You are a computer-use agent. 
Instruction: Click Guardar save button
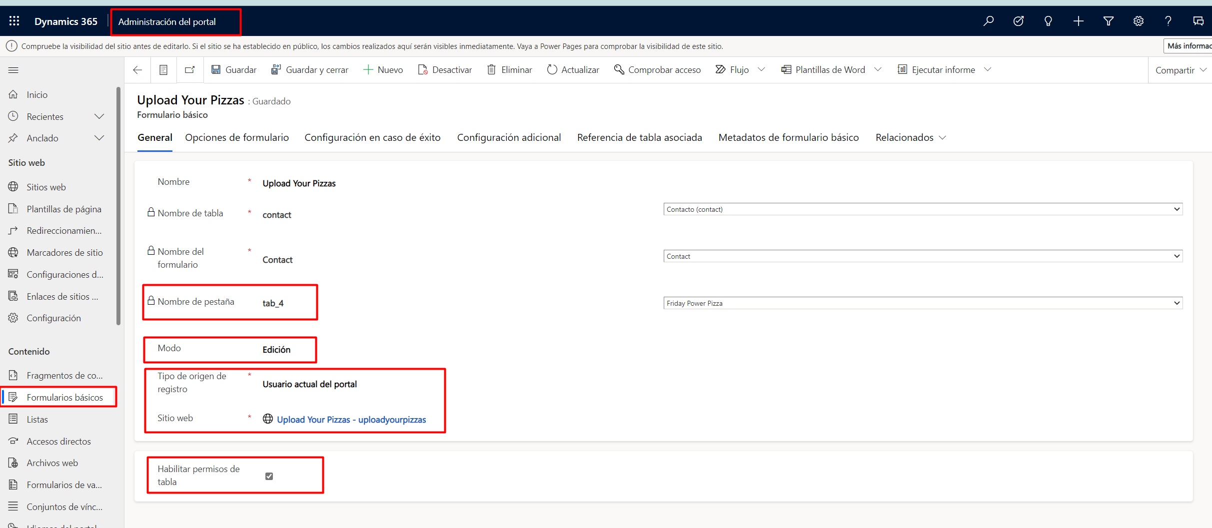tap(233, 70)
